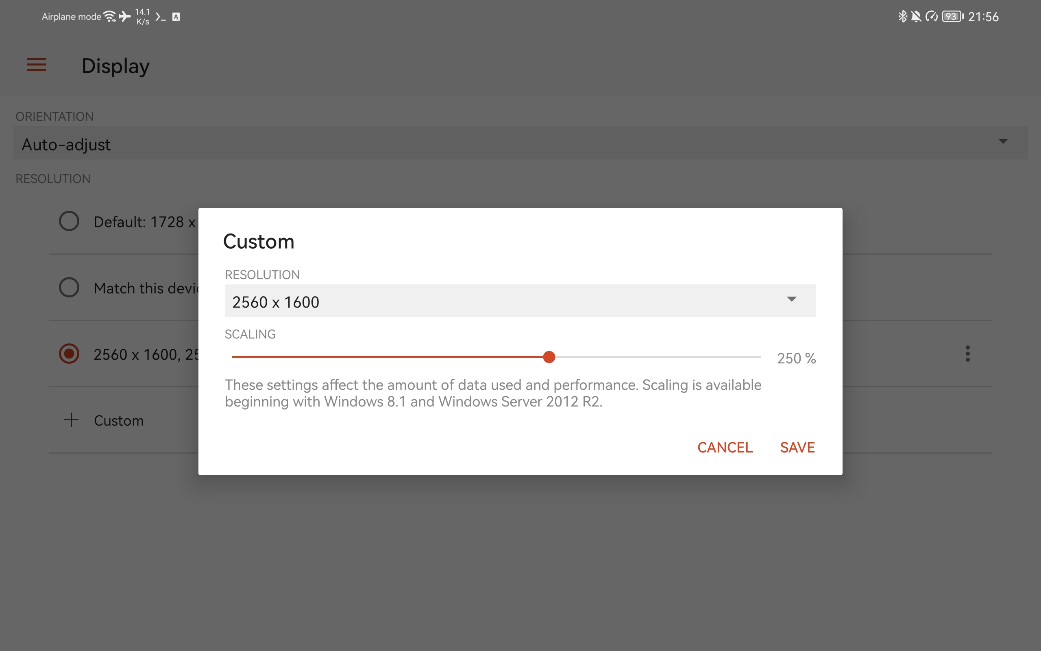Add a new Custom resolution entry

point(119,420)
